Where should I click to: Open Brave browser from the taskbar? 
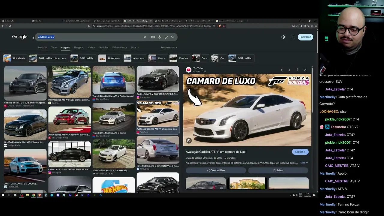pyautogui.click(x=40, y=195)
